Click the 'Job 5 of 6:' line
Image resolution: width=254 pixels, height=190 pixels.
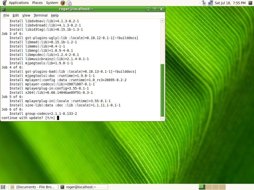(12, 97)
